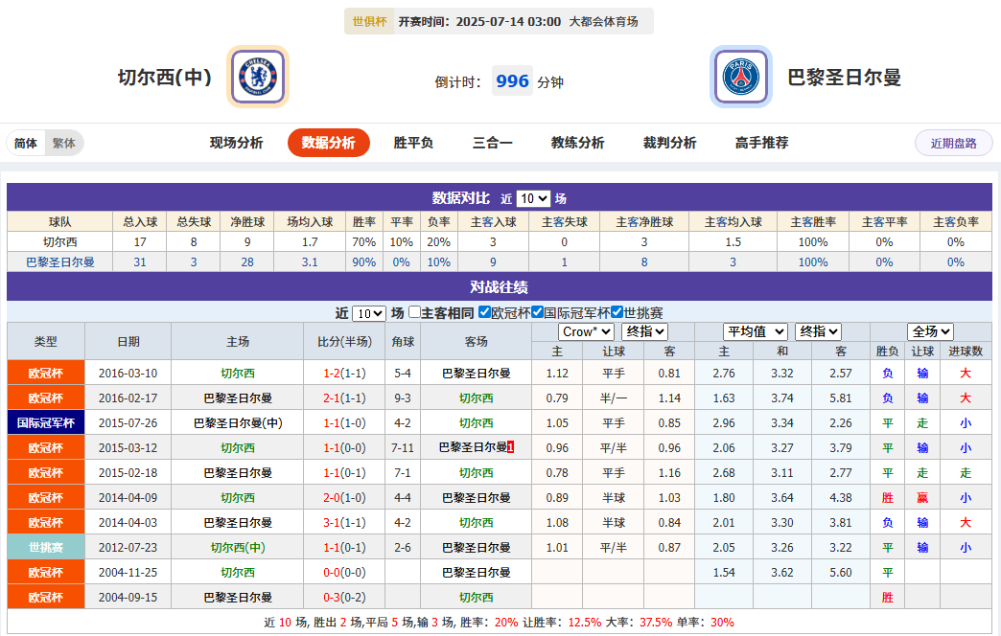Go to the 胜平负 tab
Image resolution: width=1001 pixels, height=636 pixels.
click(413, 143)
